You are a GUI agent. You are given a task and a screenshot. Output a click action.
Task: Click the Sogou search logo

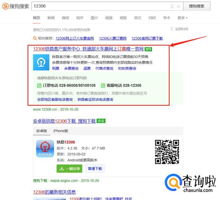(x=16, y=6)
